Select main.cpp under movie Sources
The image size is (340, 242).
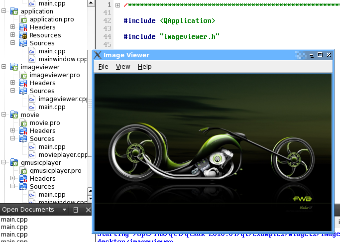point(52,147)
